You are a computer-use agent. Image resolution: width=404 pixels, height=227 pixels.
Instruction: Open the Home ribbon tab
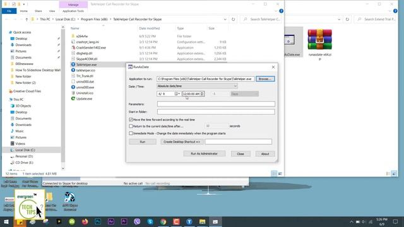pos(24,11)
